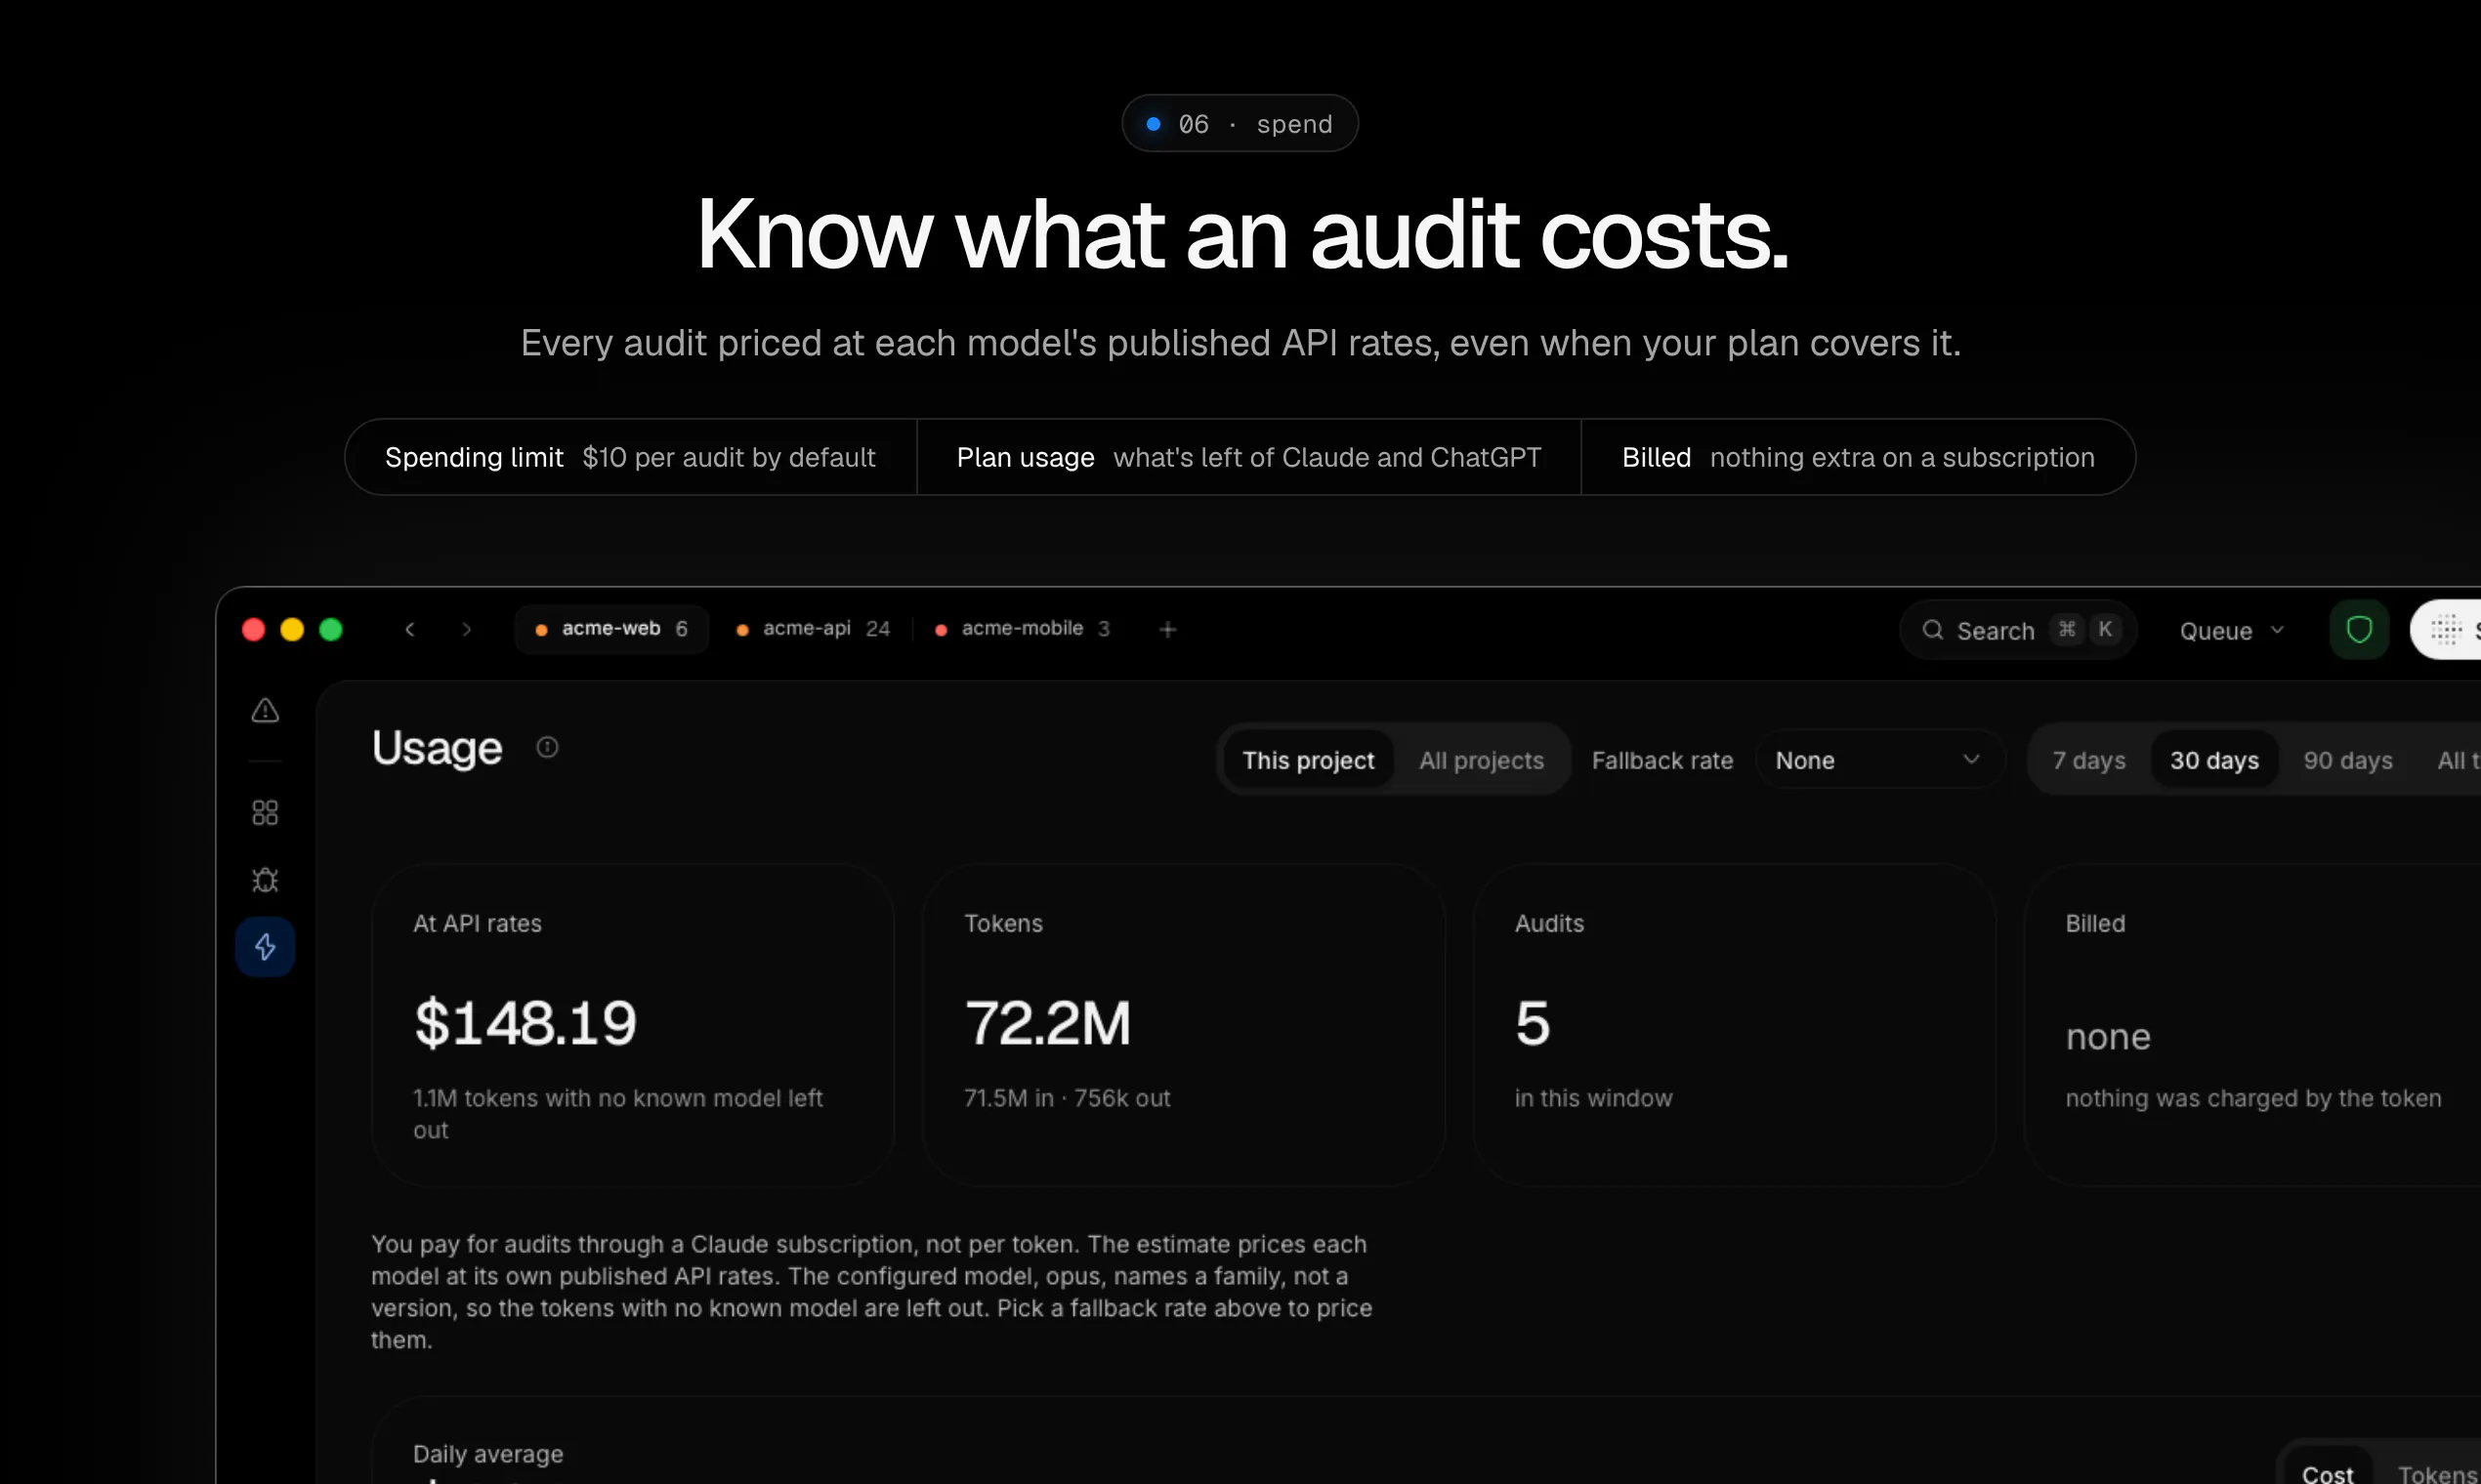
Task: Click the Usage heading
Action: point(438,748)
